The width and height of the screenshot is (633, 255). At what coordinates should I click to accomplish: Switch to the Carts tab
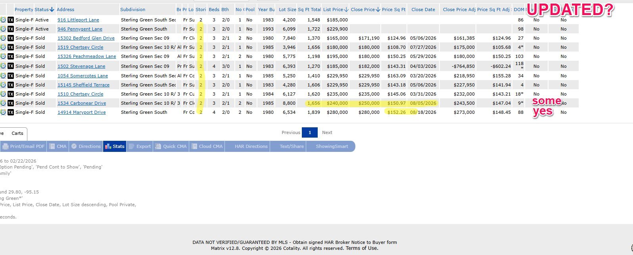point(17,133)
